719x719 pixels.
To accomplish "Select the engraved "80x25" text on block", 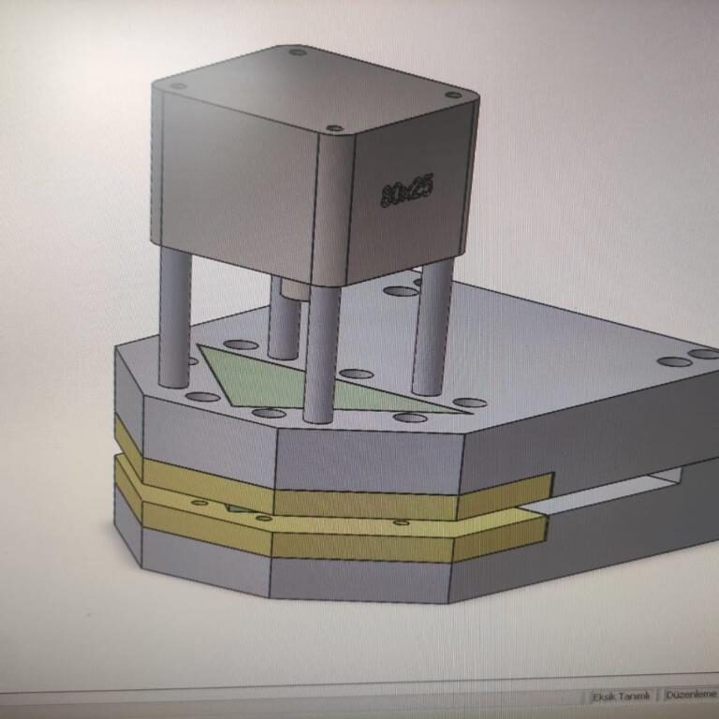I will click(x=407, y=192).
